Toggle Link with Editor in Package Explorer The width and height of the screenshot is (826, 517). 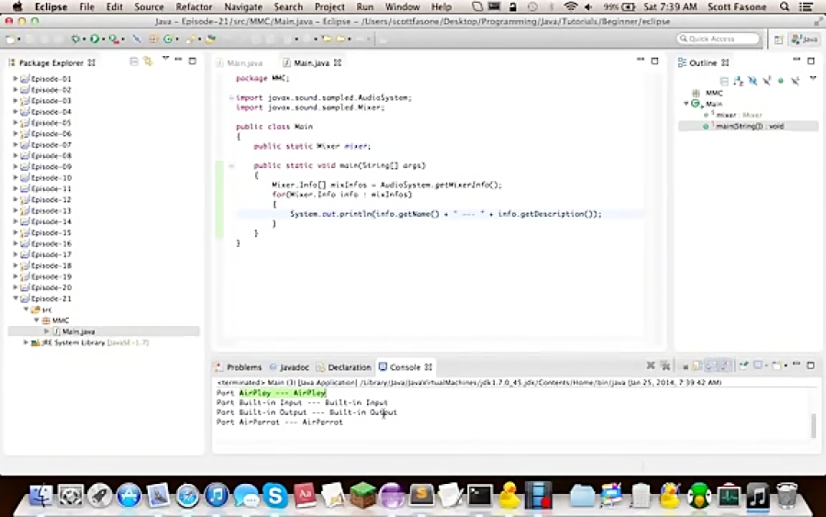point(147,62)
